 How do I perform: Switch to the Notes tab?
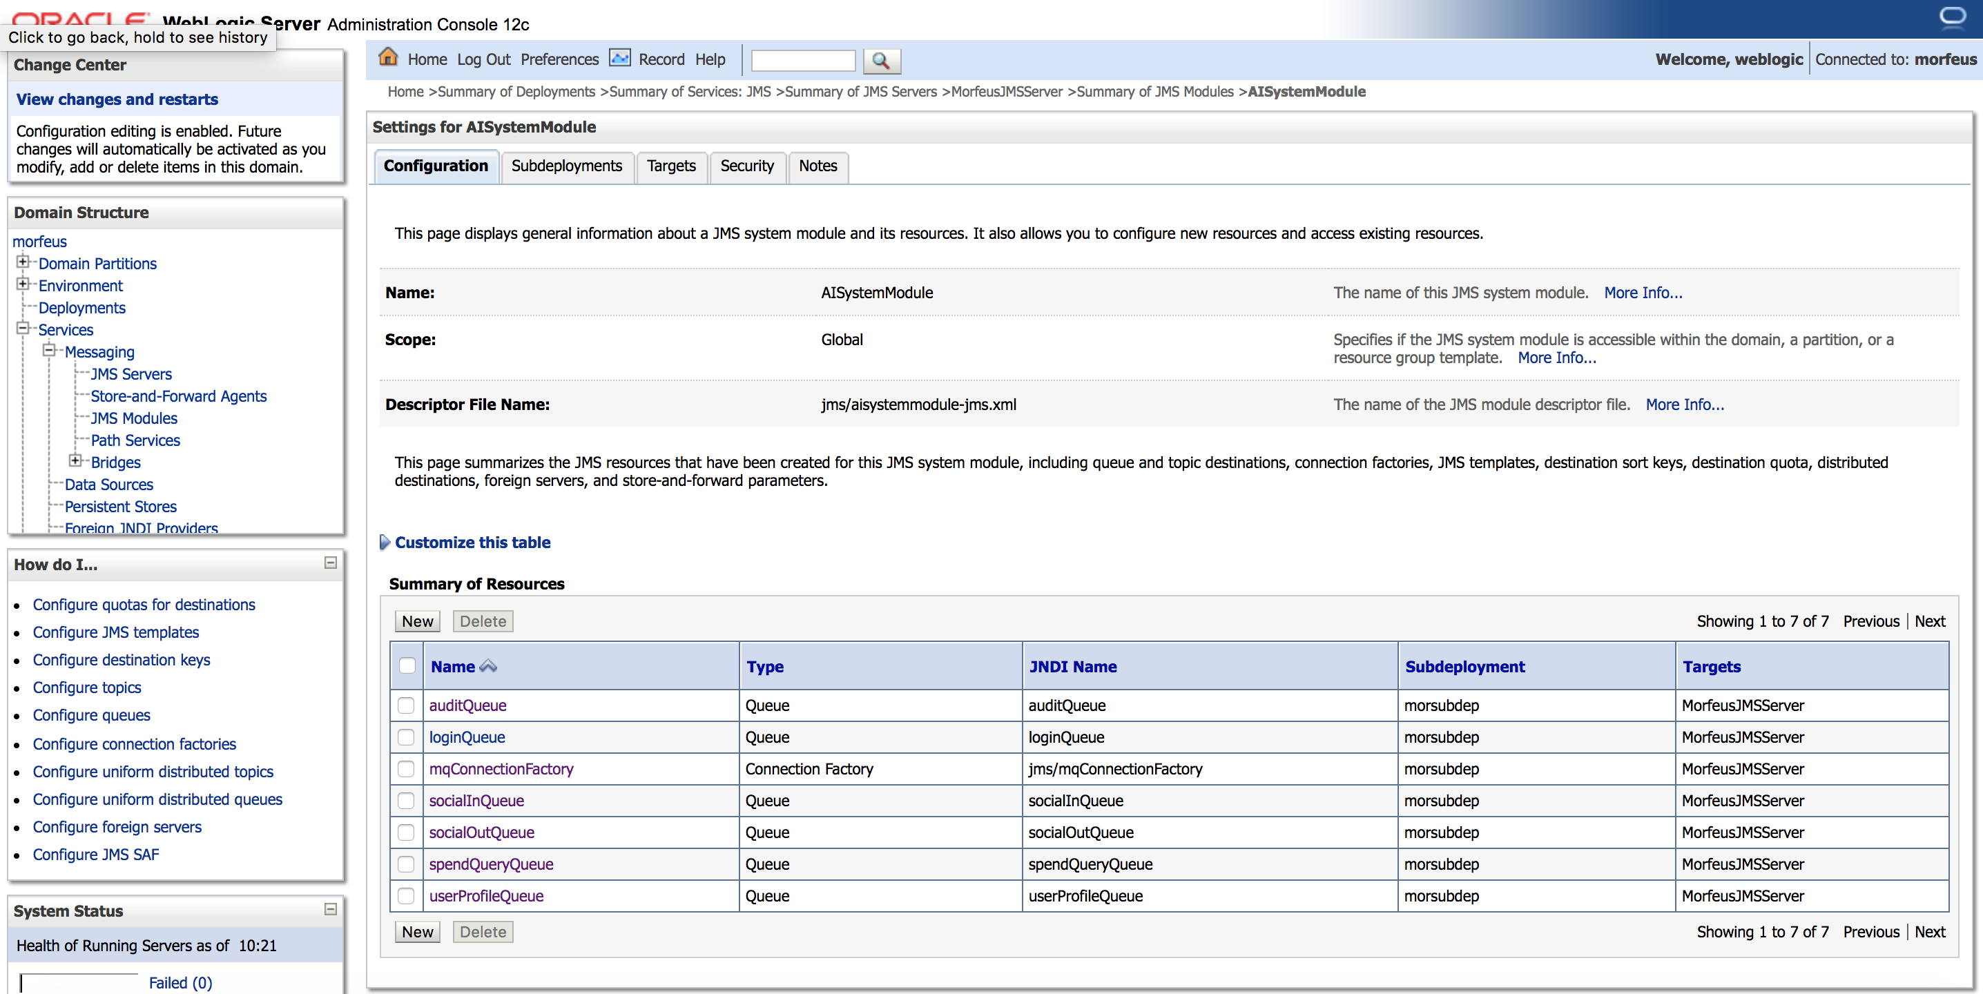[x=818, y=166]
